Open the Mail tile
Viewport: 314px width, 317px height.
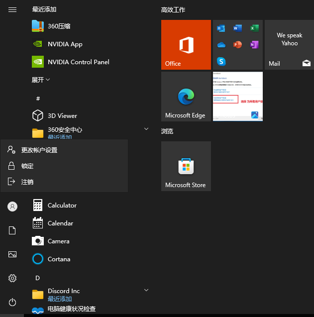click(289, 45)
